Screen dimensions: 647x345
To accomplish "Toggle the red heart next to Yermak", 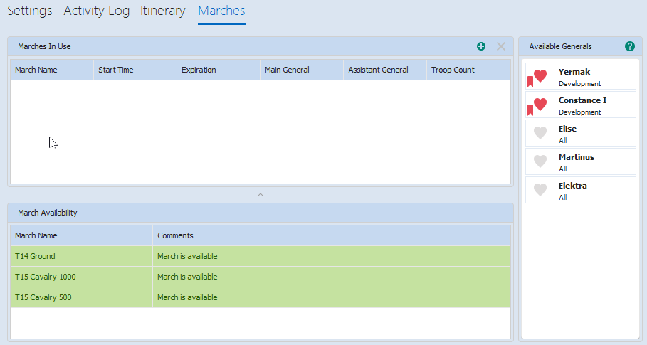I will tap(540, 75).
